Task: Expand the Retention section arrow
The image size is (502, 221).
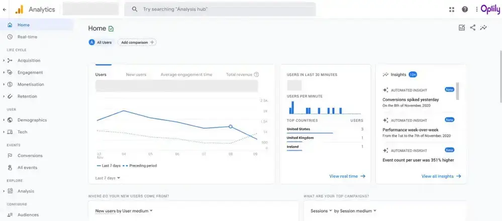Action: coord(4,96)
